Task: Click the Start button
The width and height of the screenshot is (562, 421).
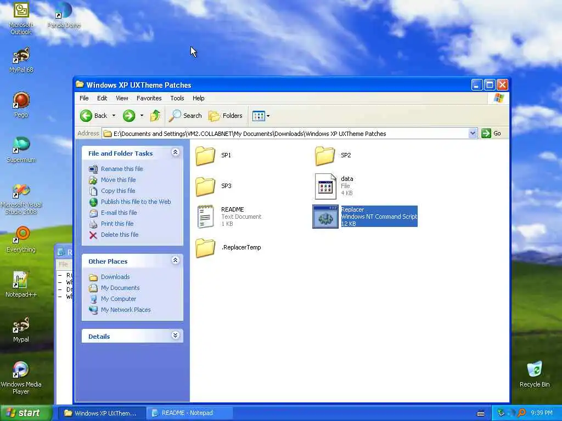Action: [26, 413]
